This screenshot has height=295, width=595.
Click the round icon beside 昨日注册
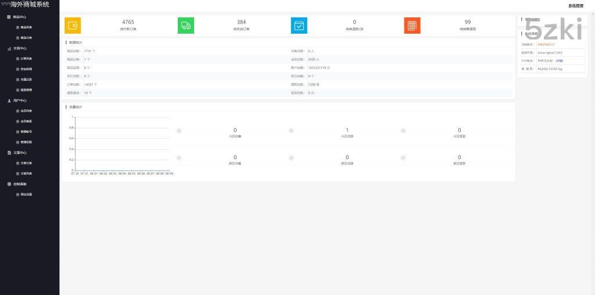[x=291, y=157]
